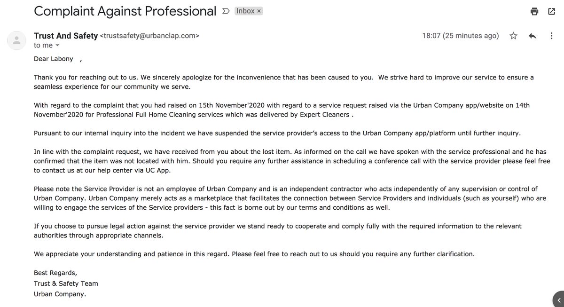The image size is (564, 307).
Task: Expand recipient details next to 'to me'
Action: pyautogui.click(x=57, y=46)
